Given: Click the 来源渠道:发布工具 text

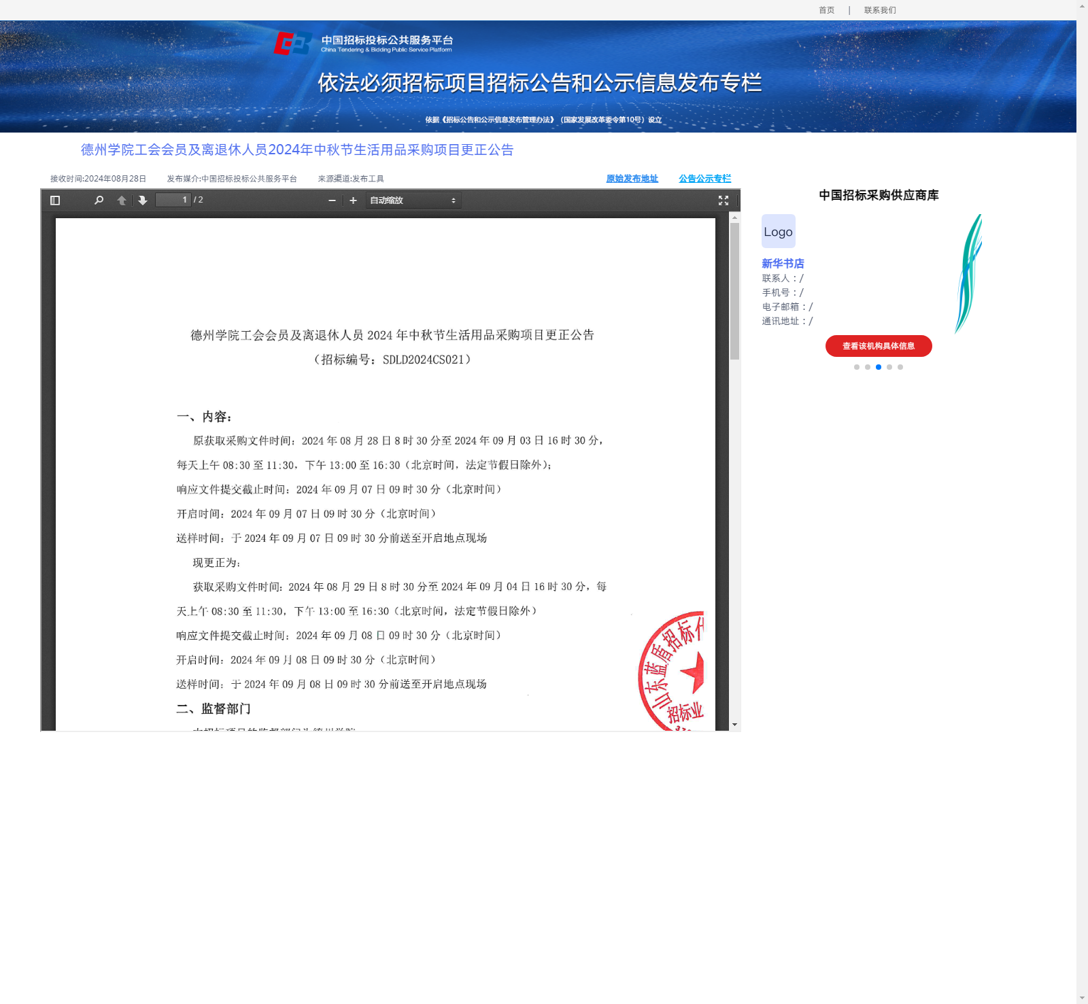Looking at the screenshot, I should click(351, 179).
